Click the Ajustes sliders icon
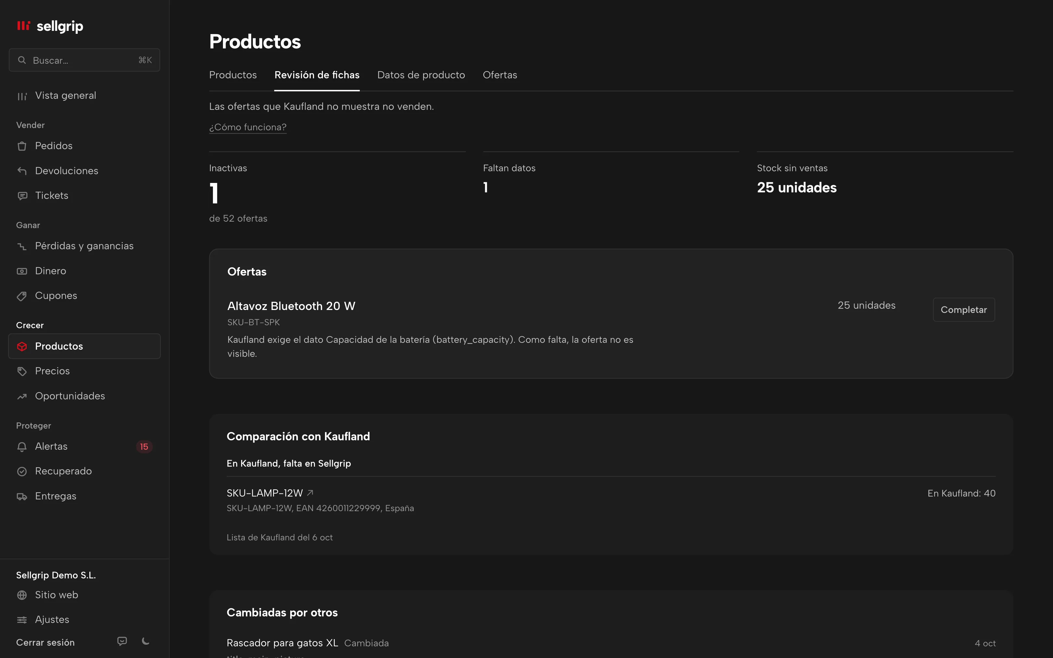 22,620
